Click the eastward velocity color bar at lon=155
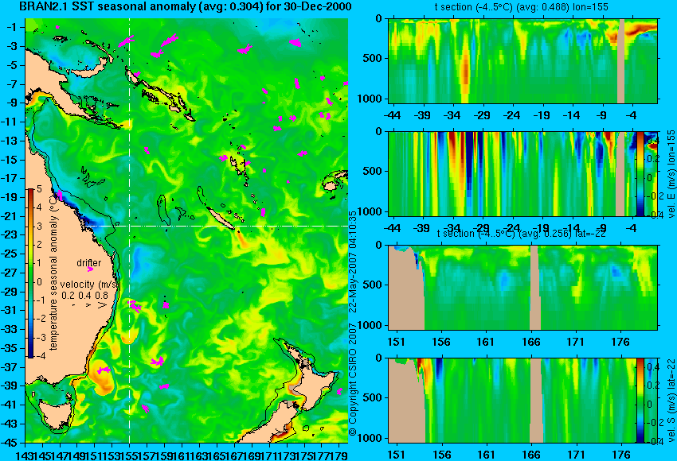677x461 pixels. (x=640, y=173)
